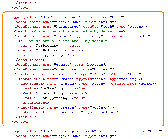Select the "Datasource" name value

click(x=67, y=27)
